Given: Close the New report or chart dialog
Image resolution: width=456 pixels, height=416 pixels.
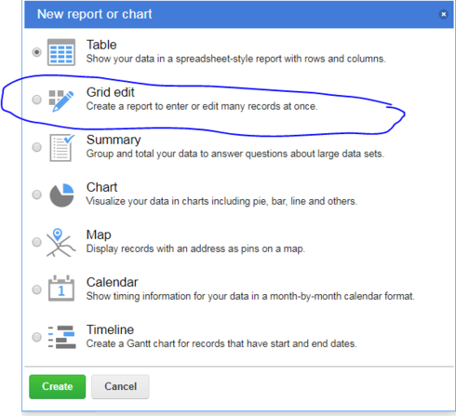Looking at the screenshot, I should point(443,14).
